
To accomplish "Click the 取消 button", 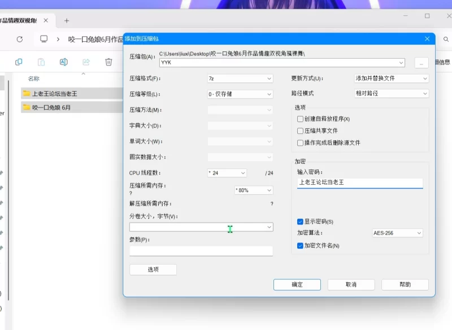I will 351,285.
